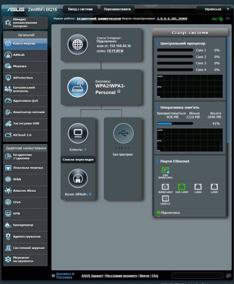
Task: Click the Локальна мережа icon
Action: coord(8,168)
